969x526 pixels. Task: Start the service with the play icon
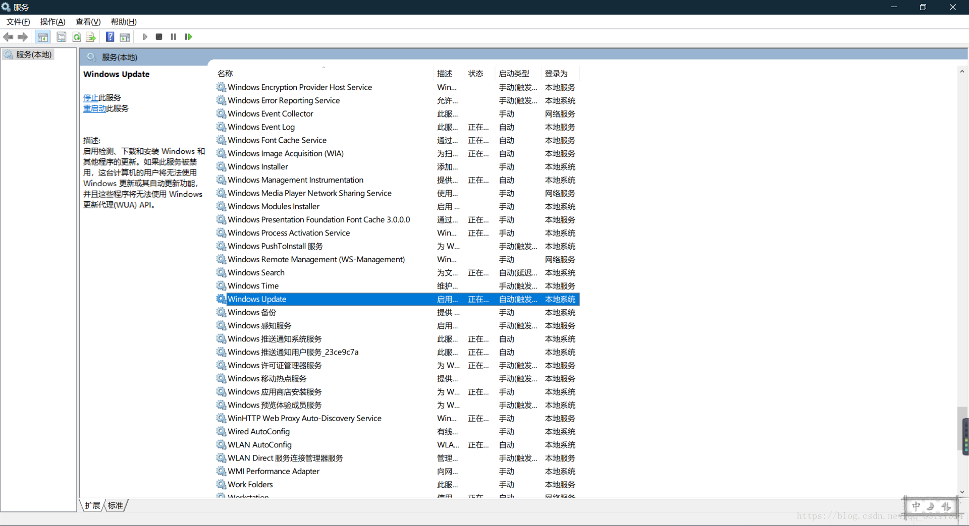coord(145,37)
